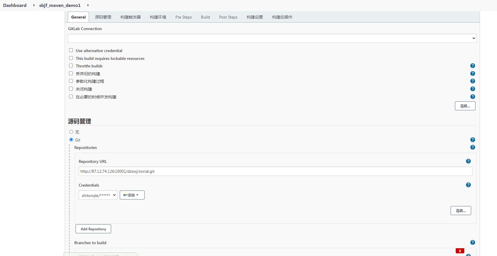The width and height of the screenshot is (497, 256).
Task: Focus the Repository URL input field
Action: point(275,171)
